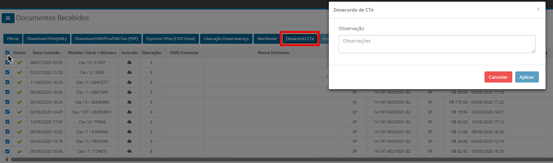
Task: Uncheck the row dated 11/06/2025 18:29
Action: tap(7, 82)
